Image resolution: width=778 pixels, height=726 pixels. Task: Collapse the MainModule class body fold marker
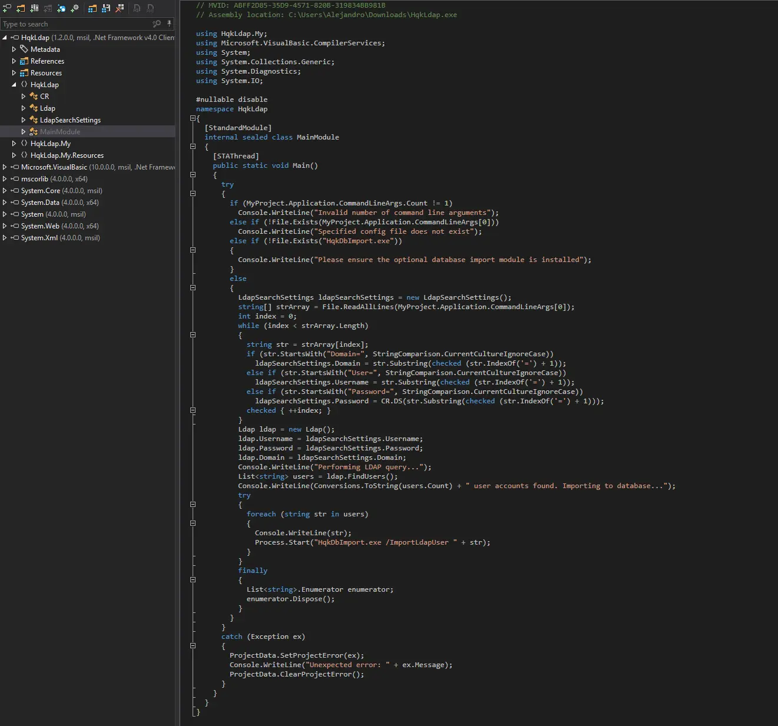tap(193, 147)
